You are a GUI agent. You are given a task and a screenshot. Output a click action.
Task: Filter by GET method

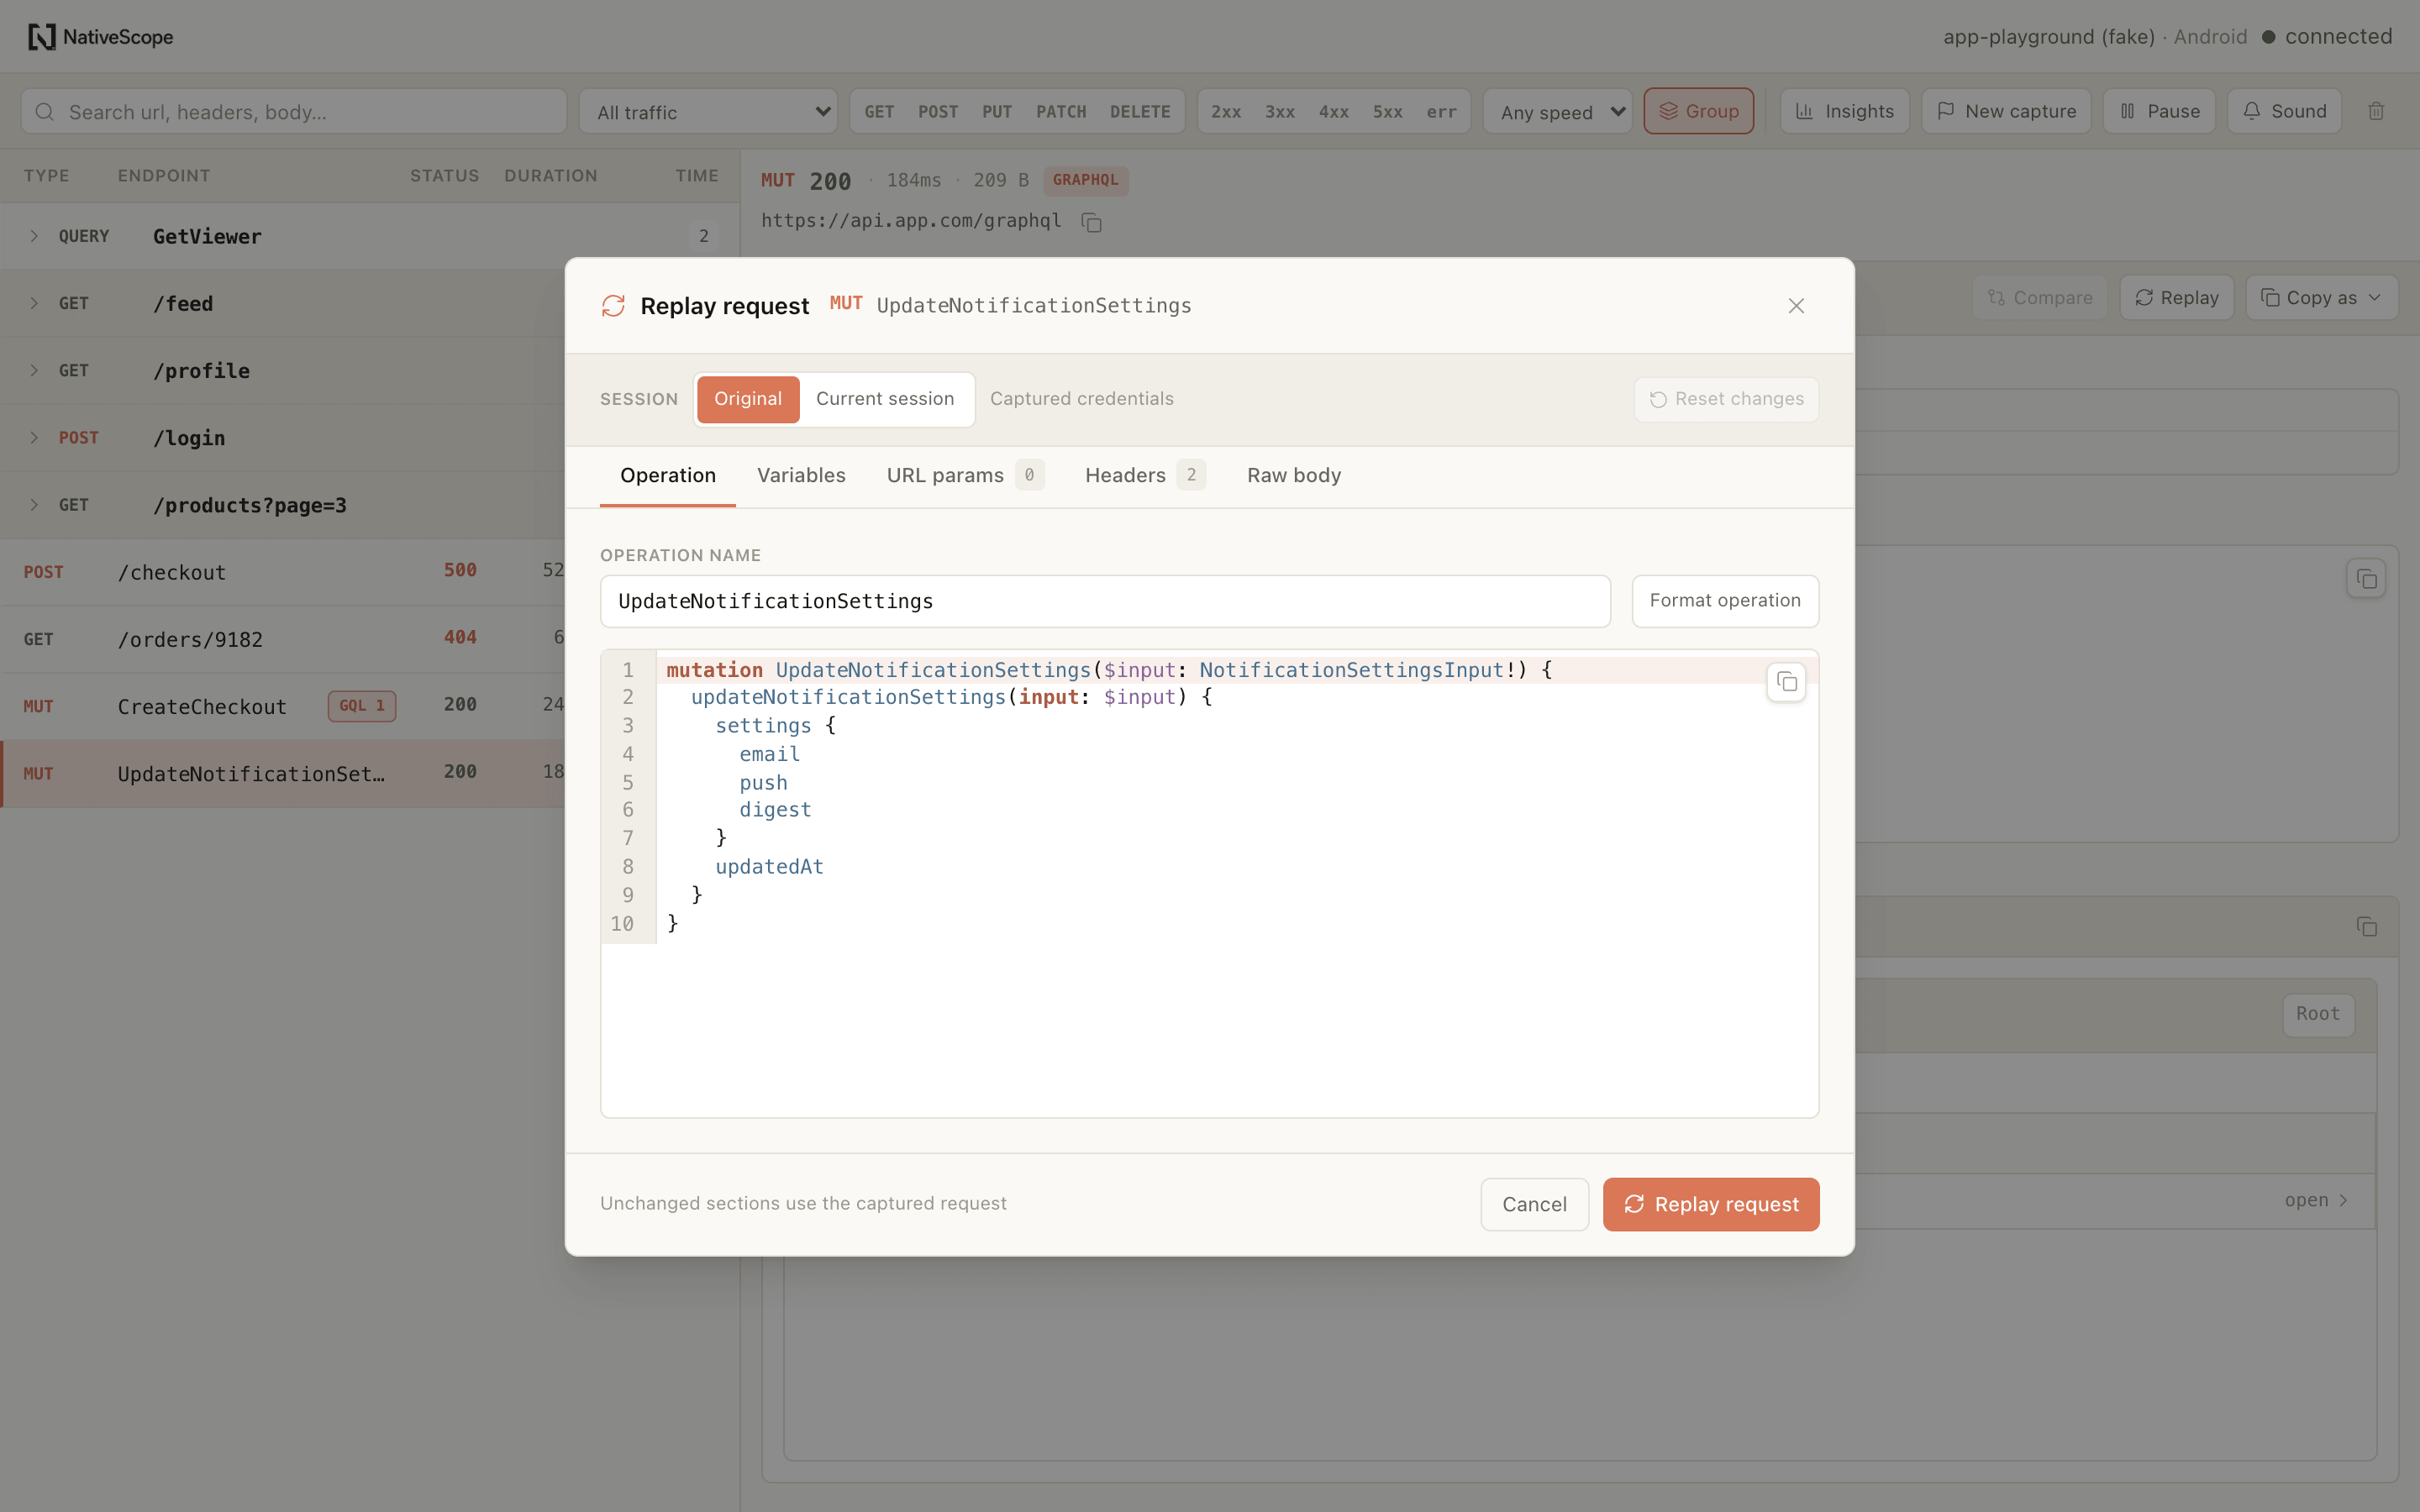[x=879, y=112]
